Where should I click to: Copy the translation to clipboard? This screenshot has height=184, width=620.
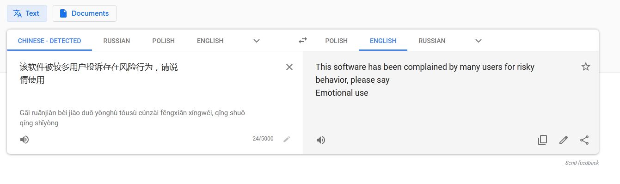(x=542, y=140)
